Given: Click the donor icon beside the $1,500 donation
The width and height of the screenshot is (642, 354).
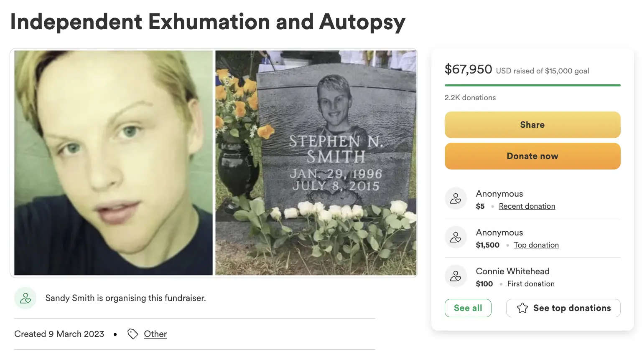Looking at the screenshot, I should (456, 238).
